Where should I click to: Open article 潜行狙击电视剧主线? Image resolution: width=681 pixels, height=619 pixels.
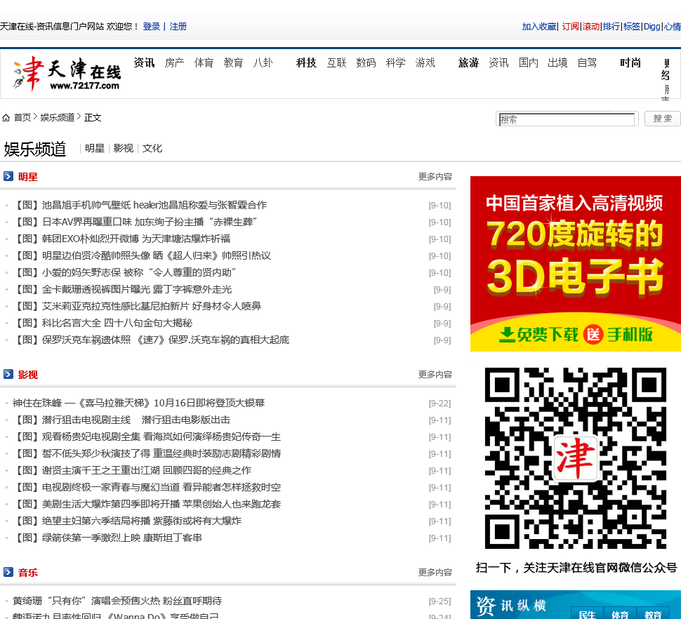tap(121, 420)
